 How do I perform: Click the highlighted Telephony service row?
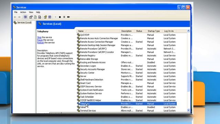126,104
